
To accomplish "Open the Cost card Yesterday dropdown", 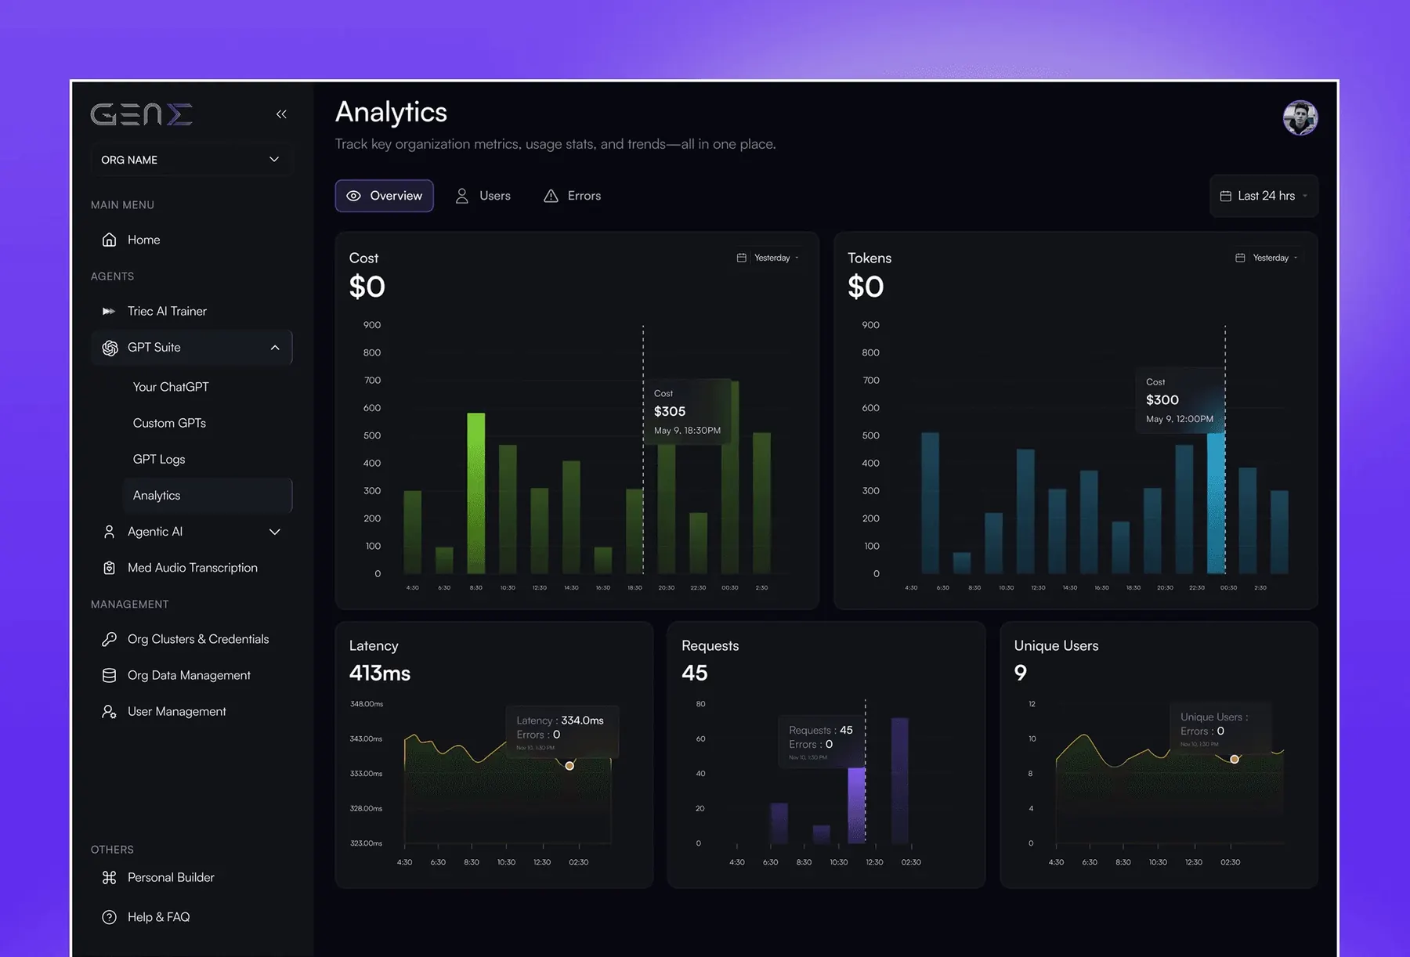I will [x=768, y=258].
